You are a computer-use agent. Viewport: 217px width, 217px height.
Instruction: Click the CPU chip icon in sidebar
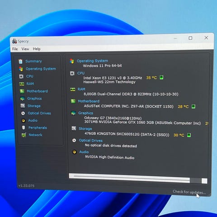tap(21, 76)
